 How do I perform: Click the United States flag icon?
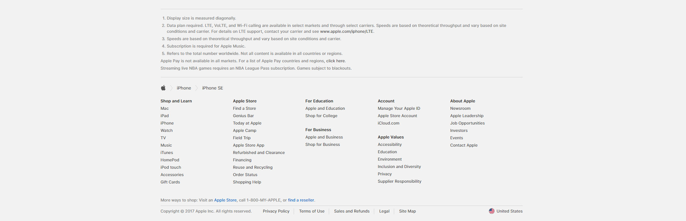tap(492, 211)
